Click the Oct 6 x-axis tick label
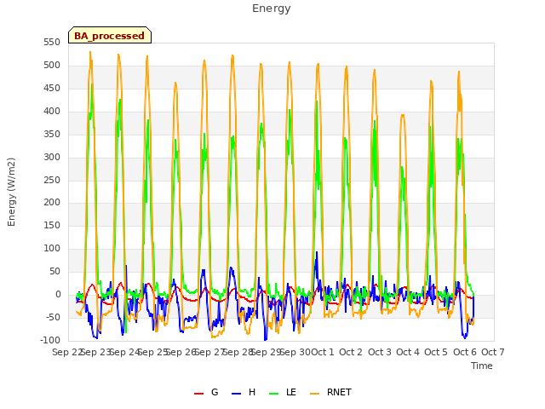 coord(465,352)
